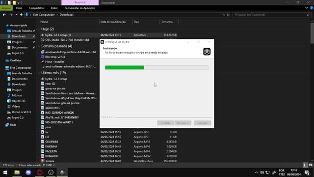The image size is (314, 177).
Task: Go back in File Explorer navigation
Action: [4, 15]
